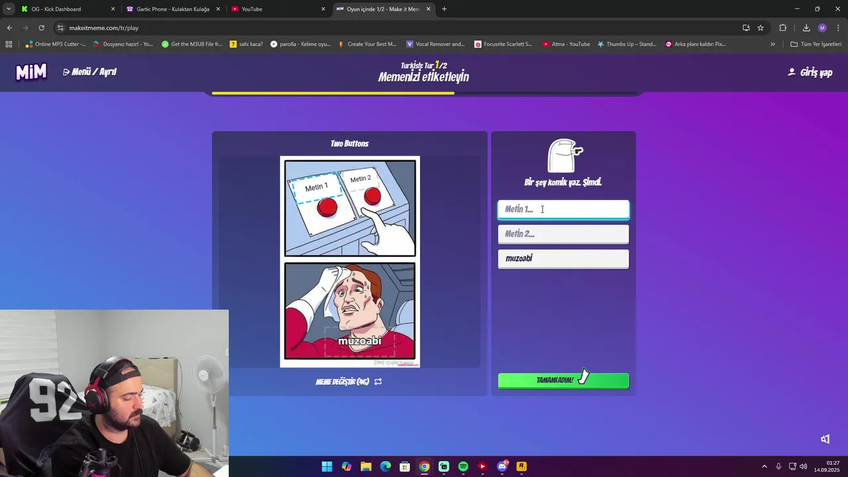Focus the Metin 2 text field
Image resolution: width=848 pixels, height=477 pixels.
(x=563, y=234)
